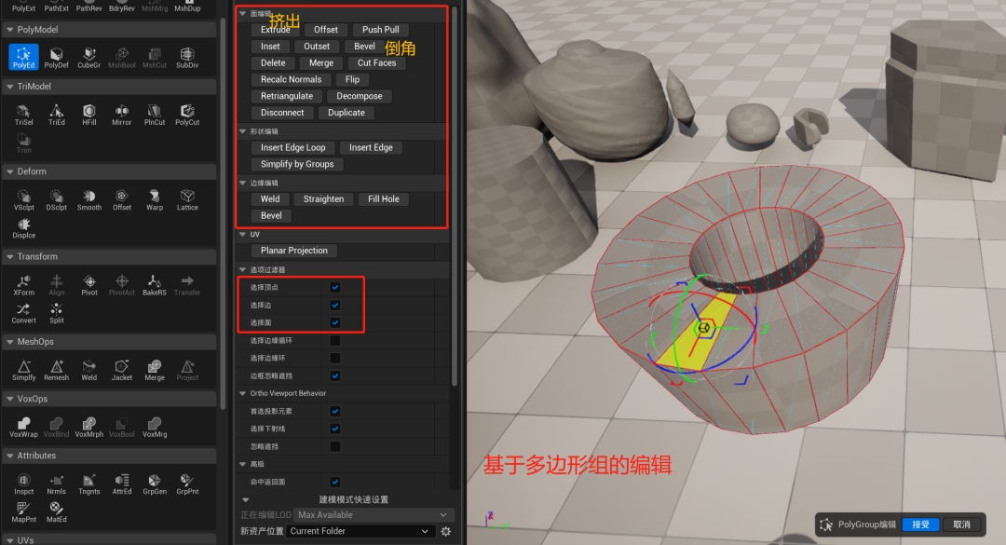Activate the Smooth deform tool
1006x545 pixels.
click(89, 199)
